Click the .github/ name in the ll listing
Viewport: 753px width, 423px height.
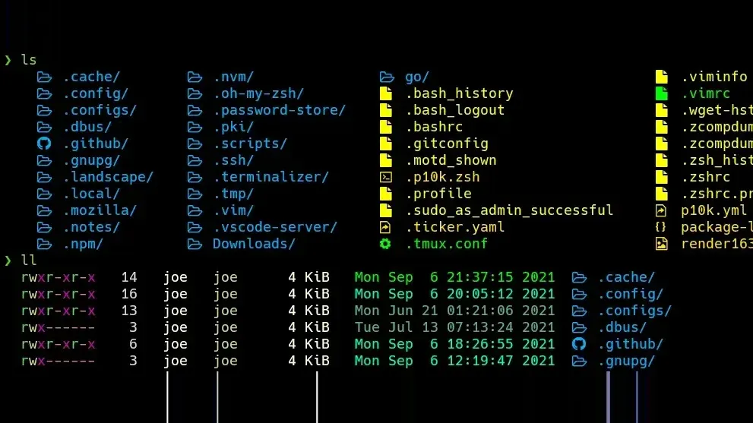pyautogui.click(x=631, y=344)
